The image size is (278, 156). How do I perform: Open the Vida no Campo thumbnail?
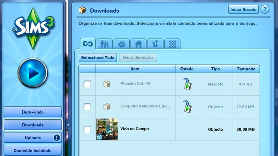click(x=107, y=129)
